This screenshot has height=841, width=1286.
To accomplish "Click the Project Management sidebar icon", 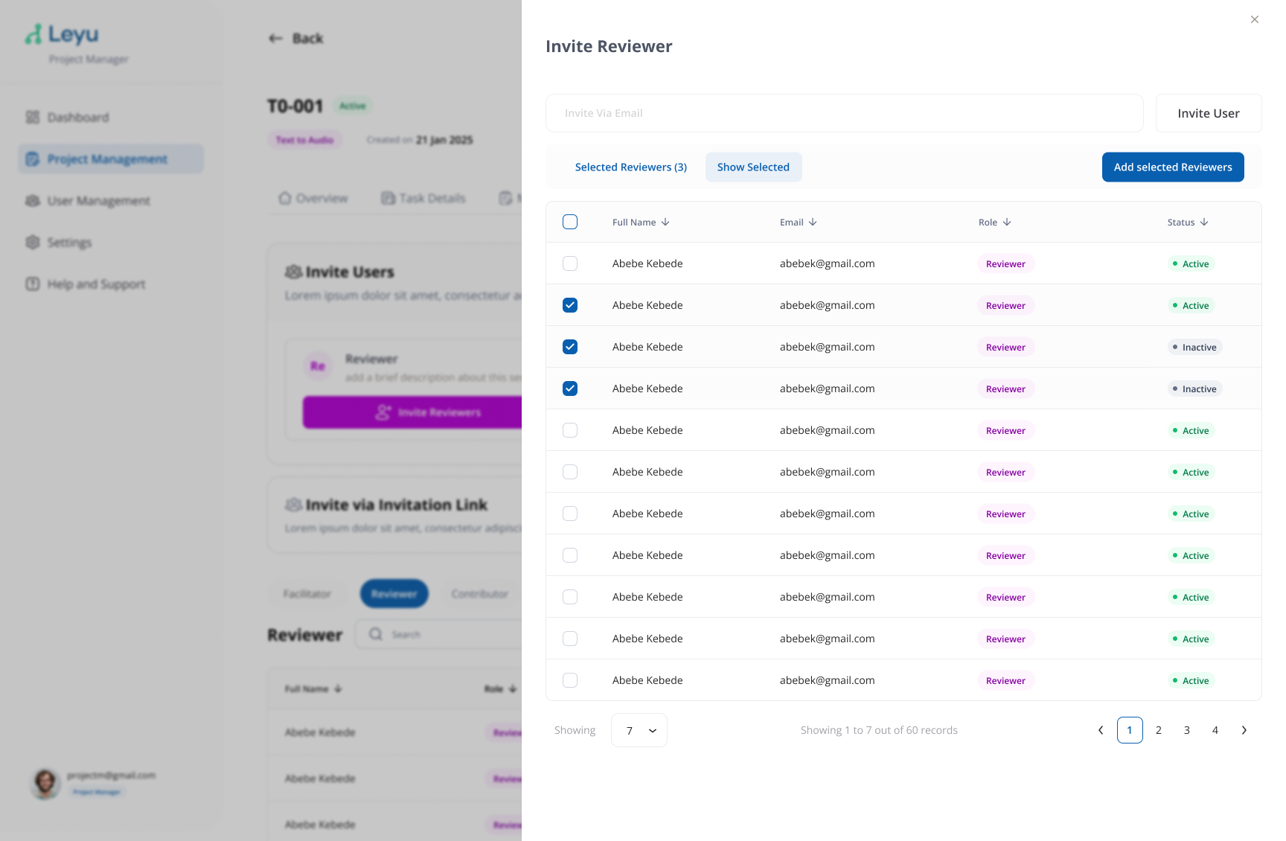I will 31,159.
